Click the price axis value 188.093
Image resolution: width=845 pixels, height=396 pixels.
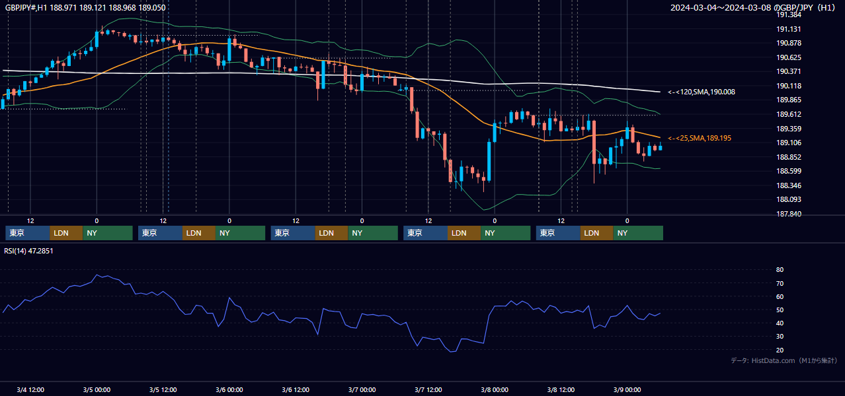point(789,199)
